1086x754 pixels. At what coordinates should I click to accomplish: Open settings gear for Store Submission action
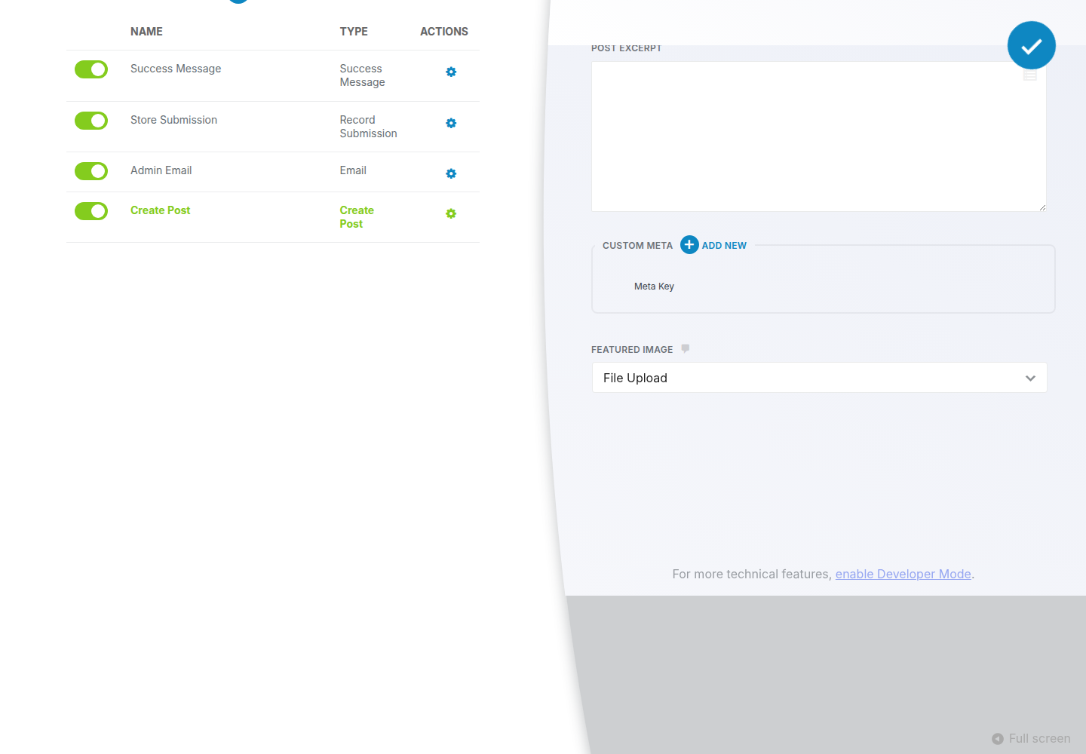tap(451, 123)
